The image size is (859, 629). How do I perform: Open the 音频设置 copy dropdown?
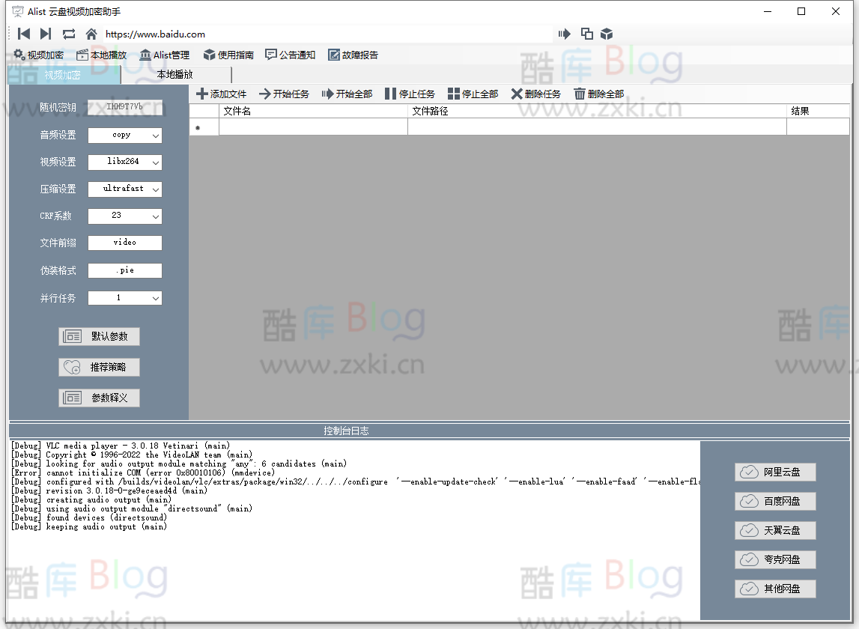[125, 136]
